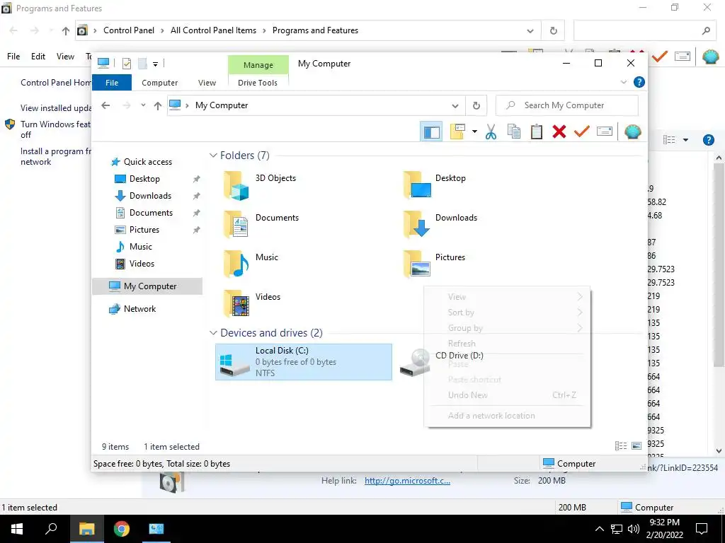725x543 pixels.
Task: Choose Add a network location from context menu
Action: tap(491, 416)
